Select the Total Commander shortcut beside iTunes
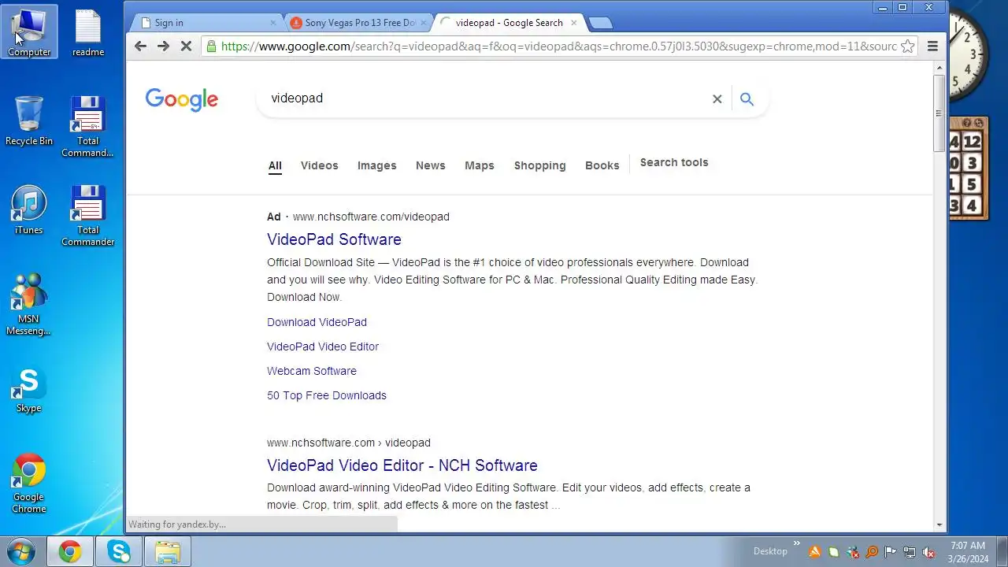 (88, 216)
